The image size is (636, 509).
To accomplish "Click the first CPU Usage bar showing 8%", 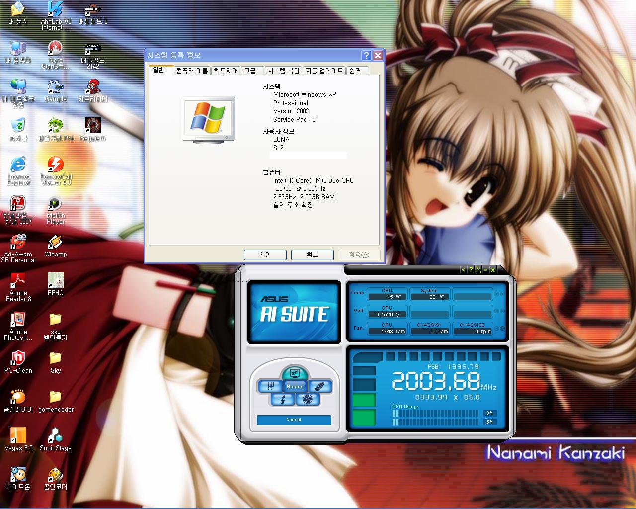I will [436, 413].
